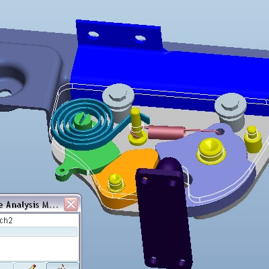Viewport: 269px width, 269px height.
Task: Click the left mounting hole on the blue bracket
Action: click(93, 34)
